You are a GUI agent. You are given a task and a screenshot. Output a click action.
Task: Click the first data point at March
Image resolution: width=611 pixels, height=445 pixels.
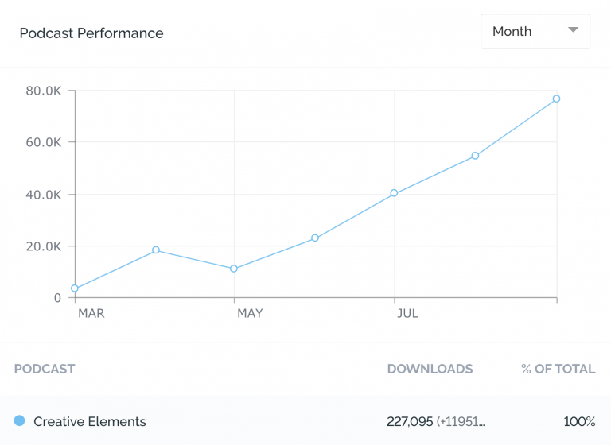(75, 288)
